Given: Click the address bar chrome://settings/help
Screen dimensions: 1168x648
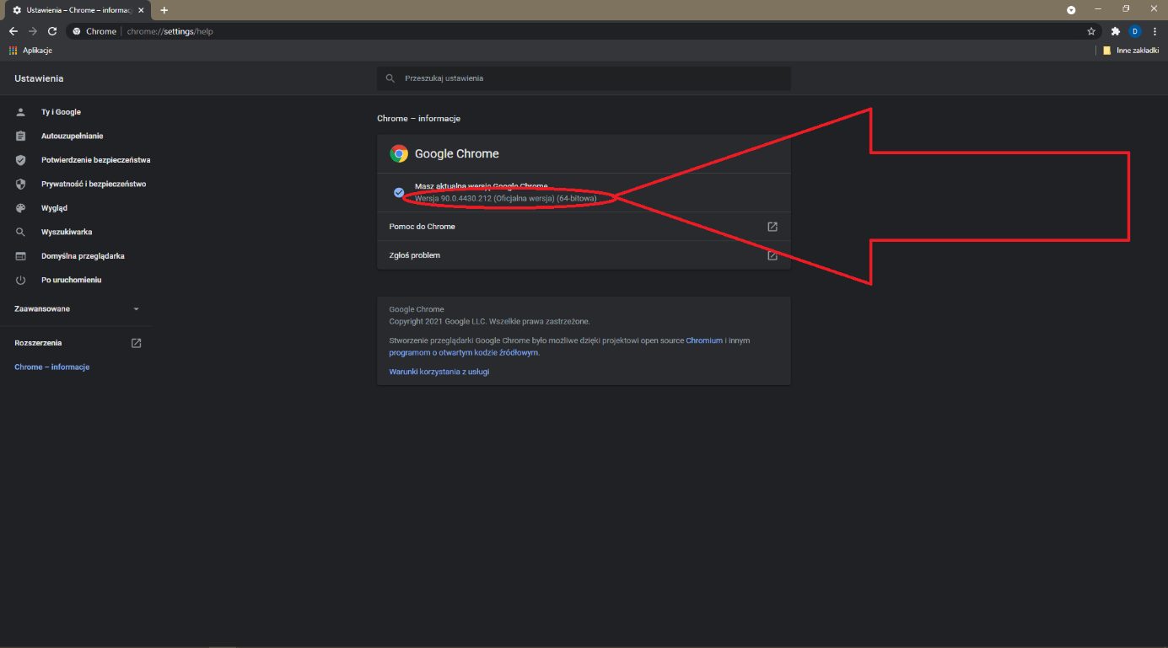Looking at the screenshot, I should tap(170, 31).
